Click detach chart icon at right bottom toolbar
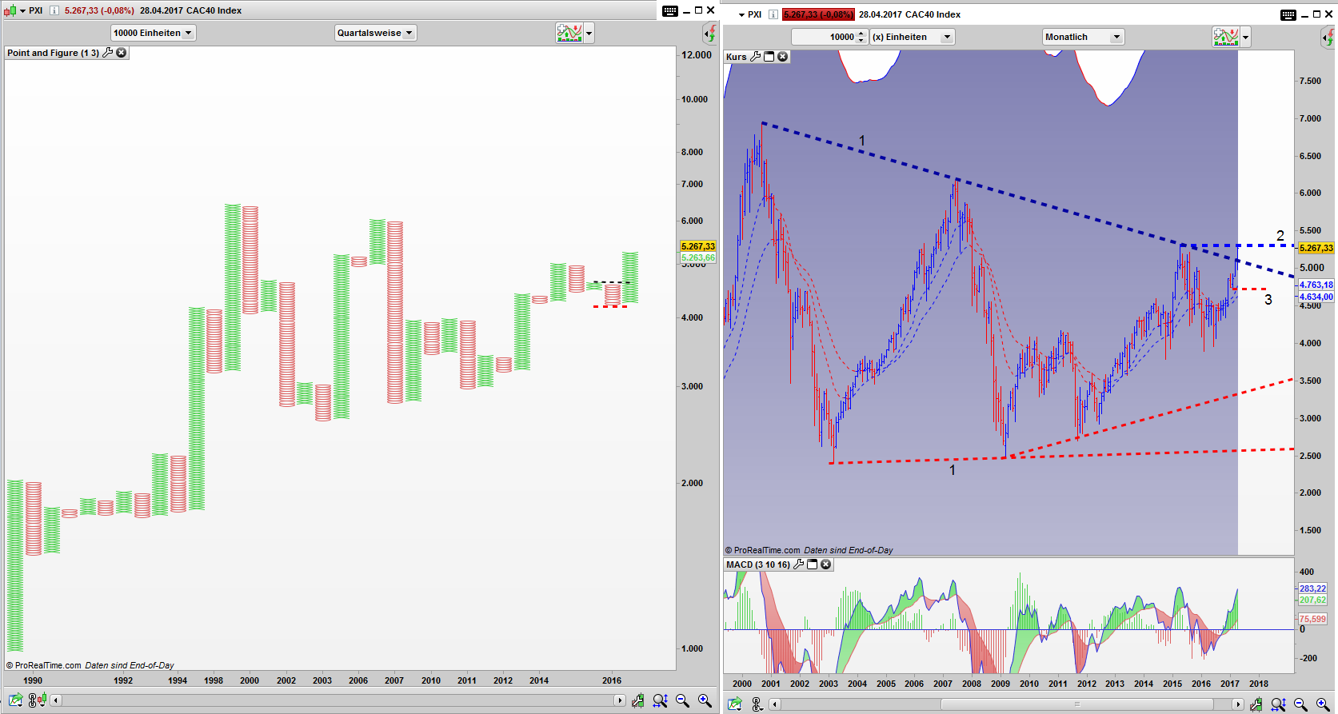 [x=735, y=704]
